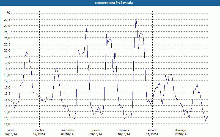Viewport: 220px width, 137px height.
Task: Select the "sábado" day label
Action: (152, 130)
